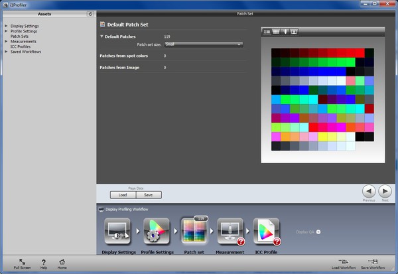Expand Saved Workflows in Assets tree
The width and height of the screenshot is (398, 274).
[x=6, y=52]
